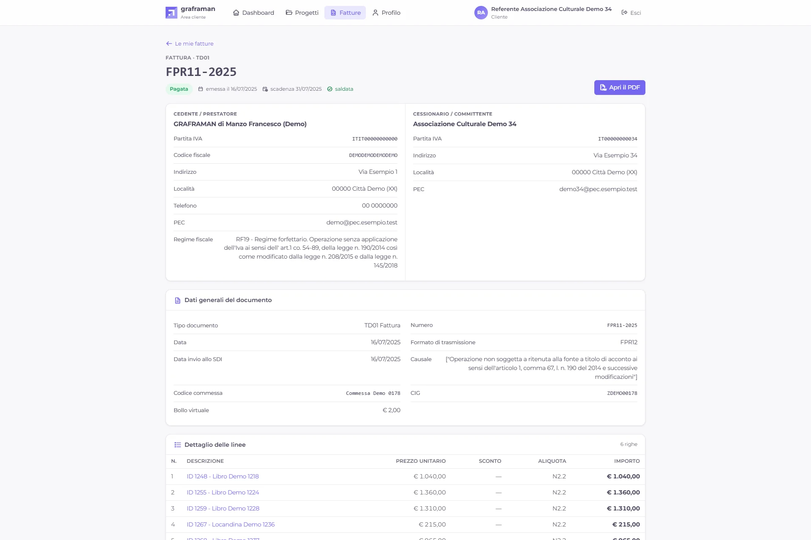This screenshot has width=811, height=540.
Task: Click the Pagata status badge
Action: click(x=179, y=89)
